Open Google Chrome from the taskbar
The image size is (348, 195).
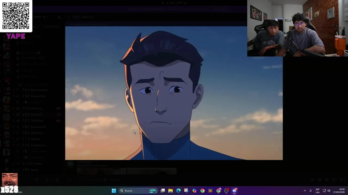click(202, 191)
